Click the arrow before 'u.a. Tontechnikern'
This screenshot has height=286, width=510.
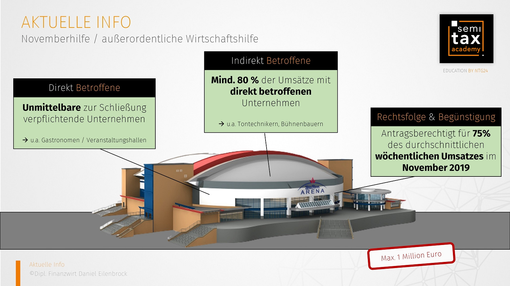pyautogui.click(x=221, y=124)
